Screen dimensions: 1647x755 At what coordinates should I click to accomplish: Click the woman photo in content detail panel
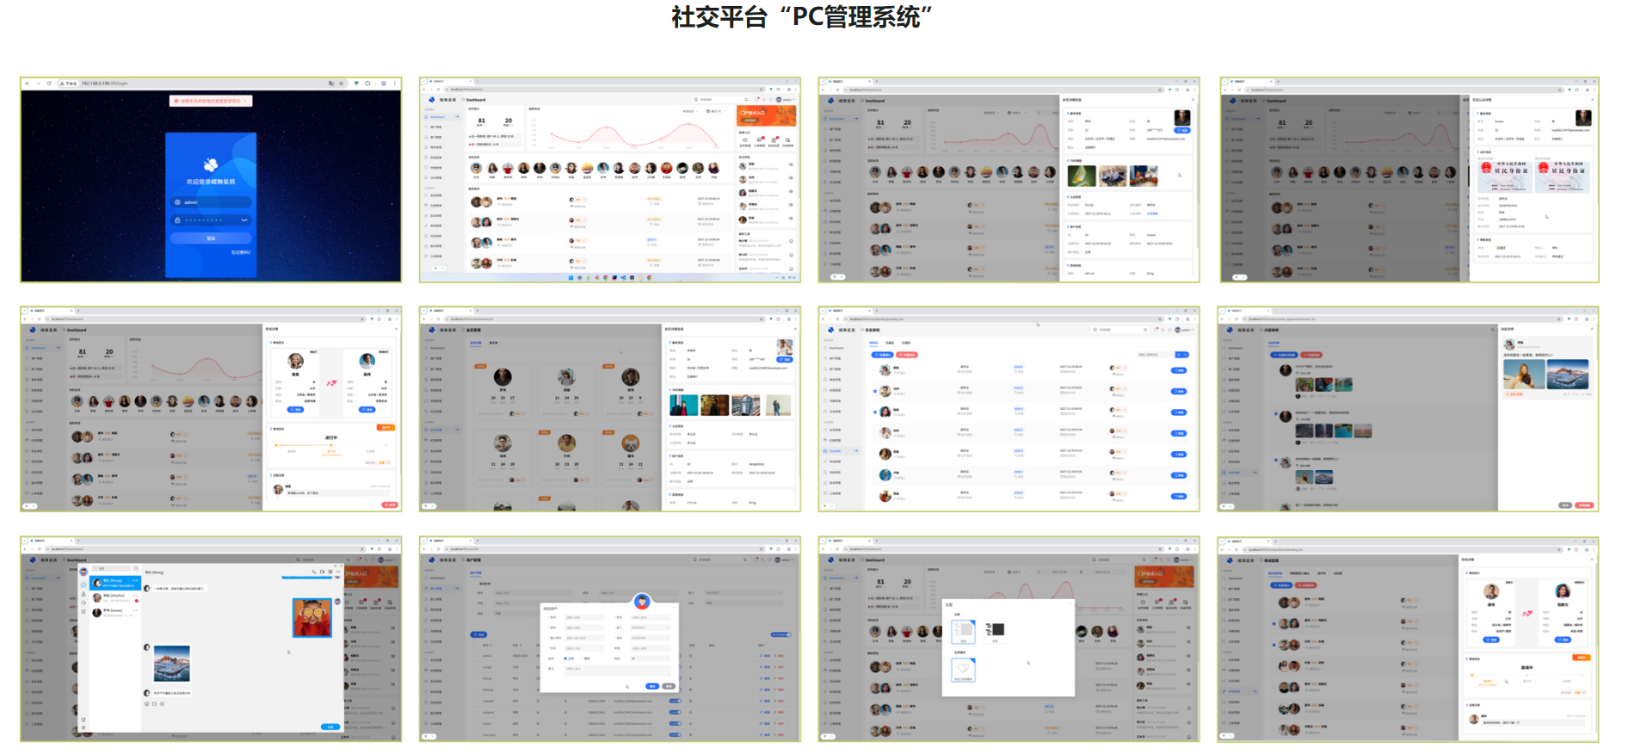click(1524, 374)
